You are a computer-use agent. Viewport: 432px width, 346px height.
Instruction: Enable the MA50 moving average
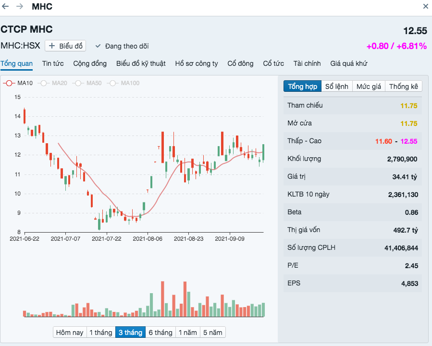tap(87, 83)
